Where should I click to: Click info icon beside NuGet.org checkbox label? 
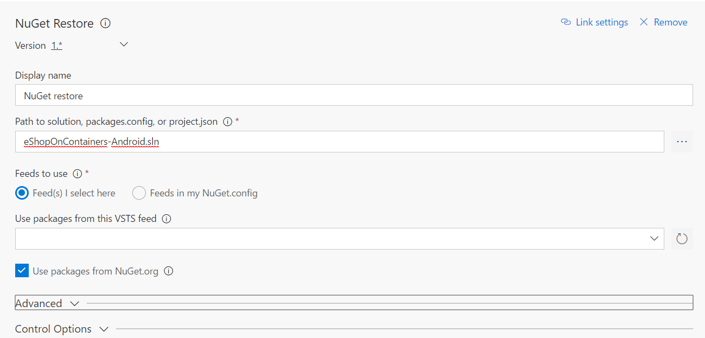coord(169,271)
